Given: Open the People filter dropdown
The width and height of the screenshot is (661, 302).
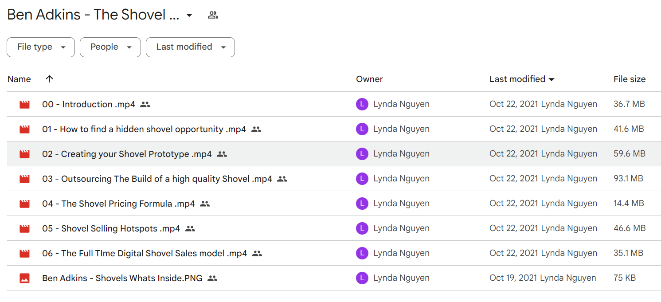Looking at the screenshot, I should click(x=110, y=47).
